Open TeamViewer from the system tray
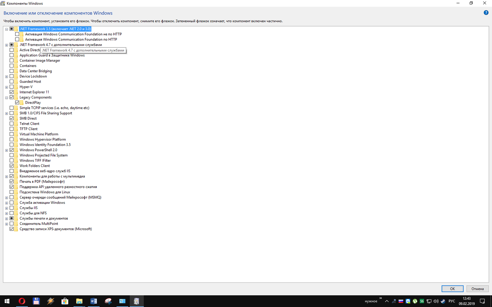The height and width of the screenshot is (307, 492). pos(408,301)
